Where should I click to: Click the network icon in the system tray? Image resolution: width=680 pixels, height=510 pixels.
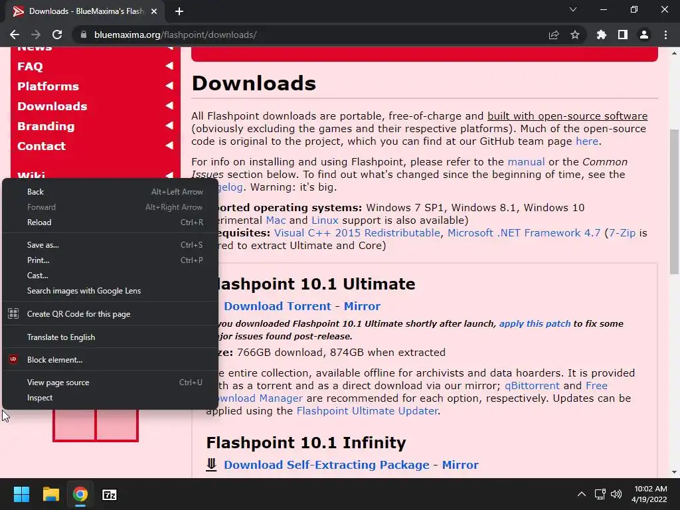point(600,494)
